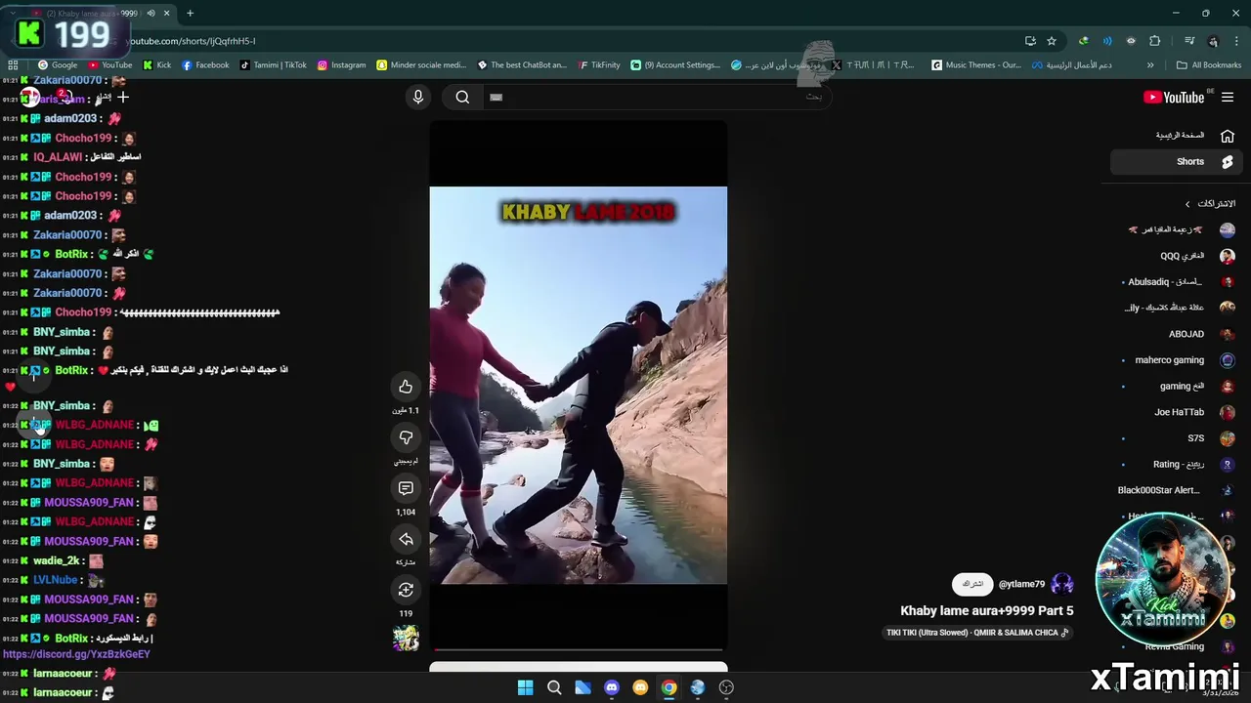Click the Subscribe button beside @ytlame79
The image size is (1251, 703).
(972, 584)
